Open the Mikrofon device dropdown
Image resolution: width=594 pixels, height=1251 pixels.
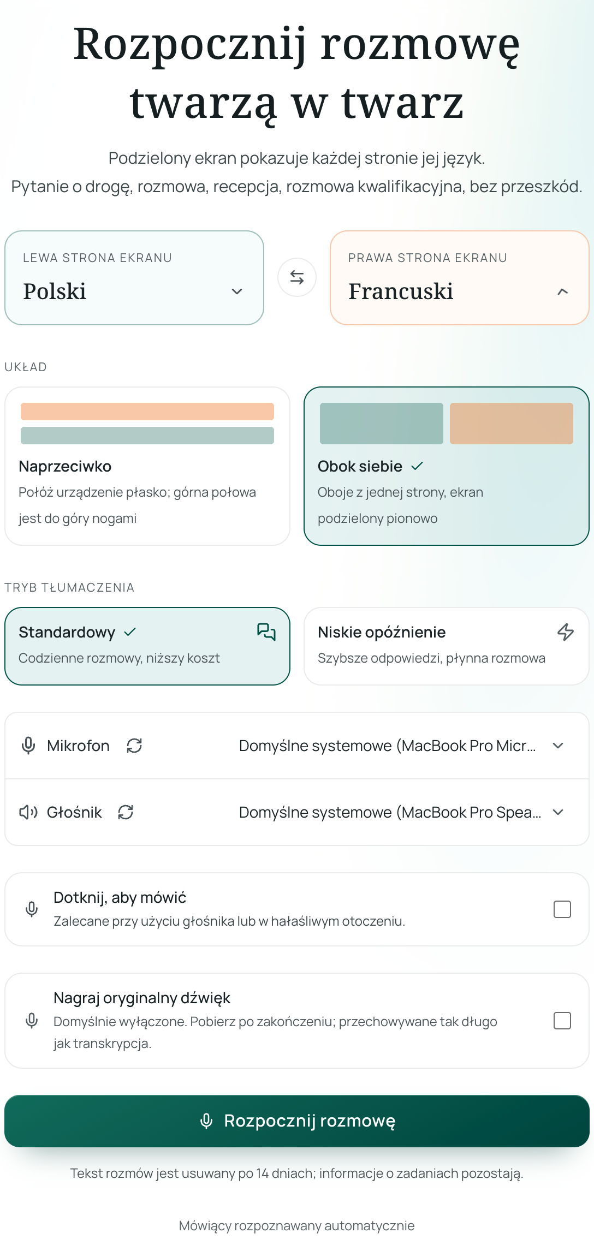tap(401, 746)
